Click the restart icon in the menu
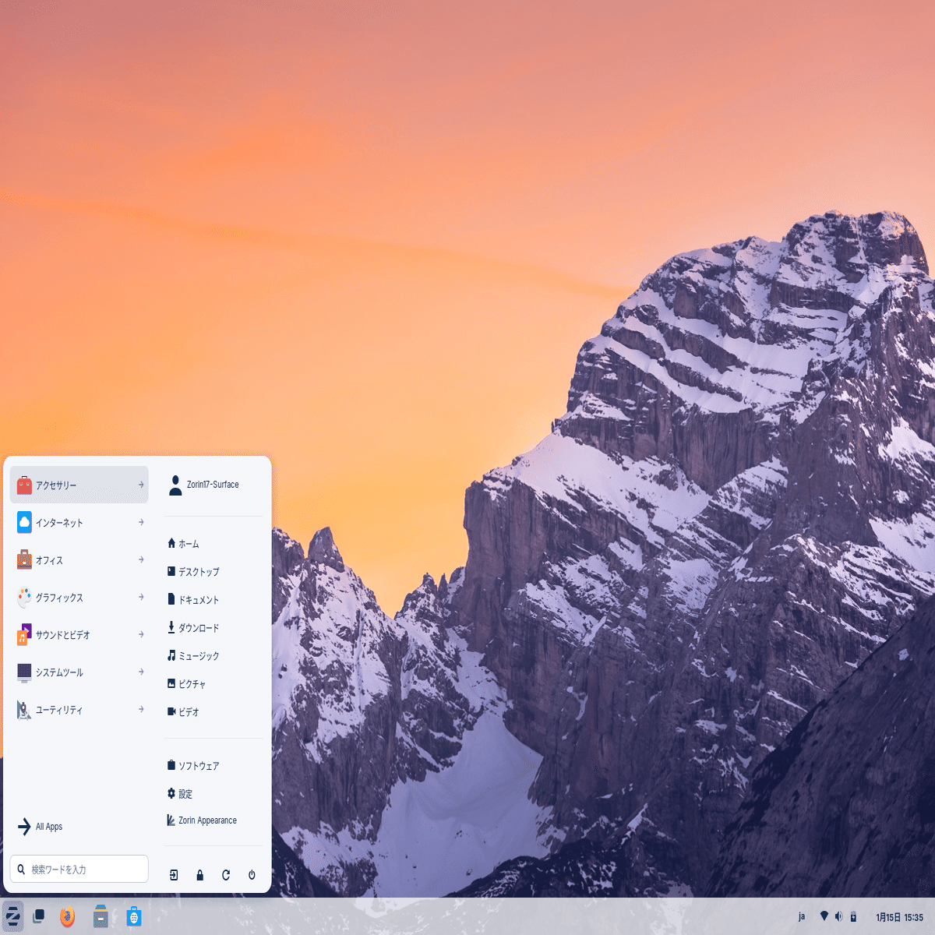This screenshot has width=935, height=935. pos(225,874)
